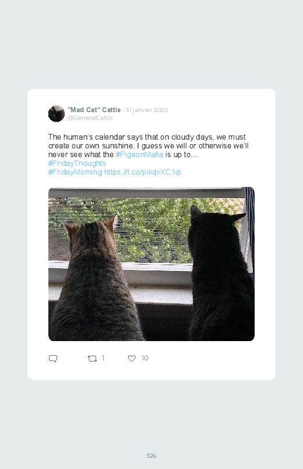Open the #FridayMorning hashtag
303x469 pixels.
click(x=75, y=172)
